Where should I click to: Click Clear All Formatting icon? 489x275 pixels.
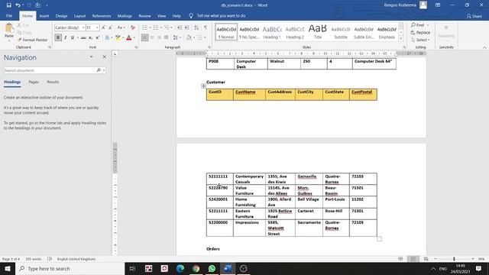133,27
